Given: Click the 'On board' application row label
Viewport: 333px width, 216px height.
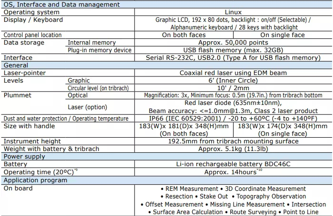Looking at the screenshot, I should click(18, 188).
